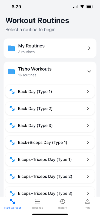Select Biceps+Triceps Day (Type 1) routine

pos(50,159)
